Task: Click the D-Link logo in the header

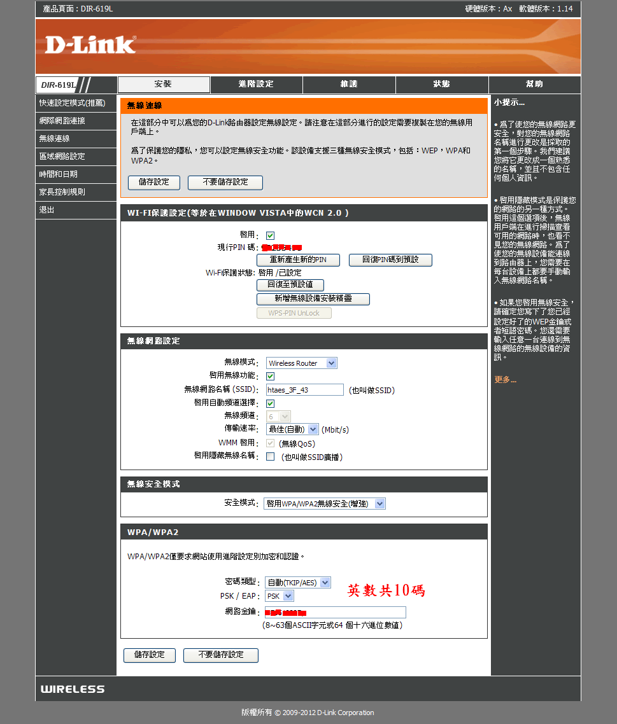Action: (x=90, y=45)
